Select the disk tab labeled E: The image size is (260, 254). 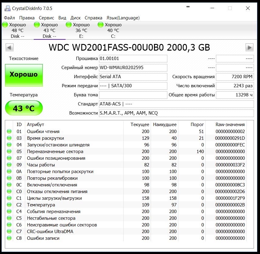(x=81, y=30)
